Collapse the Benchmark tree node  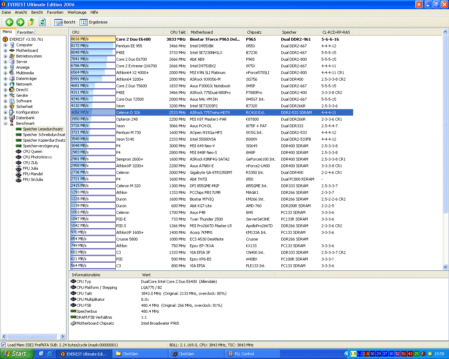5,123
